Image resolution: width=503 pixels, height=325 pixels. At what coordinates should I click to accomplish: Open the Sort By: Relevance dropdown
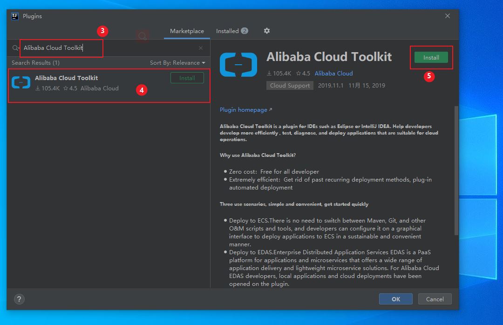point(177,62)
